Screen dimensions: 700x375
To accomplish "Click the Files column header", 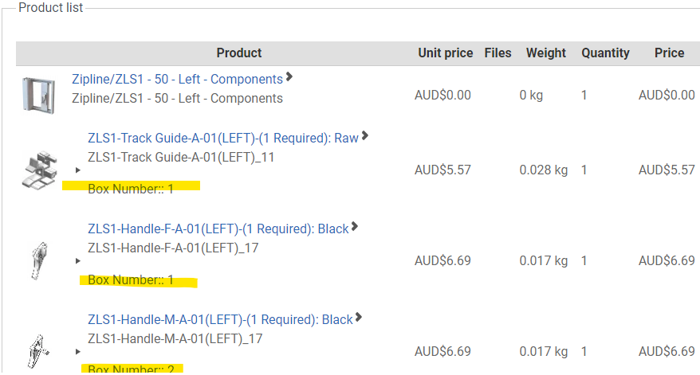I will pos(497,53).
